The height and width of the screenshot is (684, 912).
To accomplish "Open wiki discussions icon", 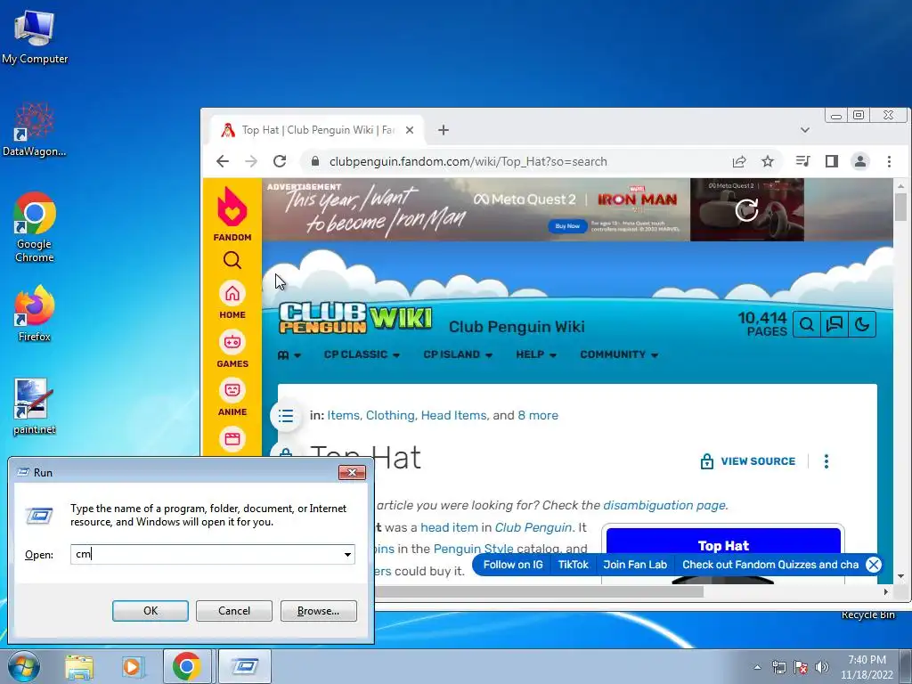I will pyautogui.click(x=834, y=324).
